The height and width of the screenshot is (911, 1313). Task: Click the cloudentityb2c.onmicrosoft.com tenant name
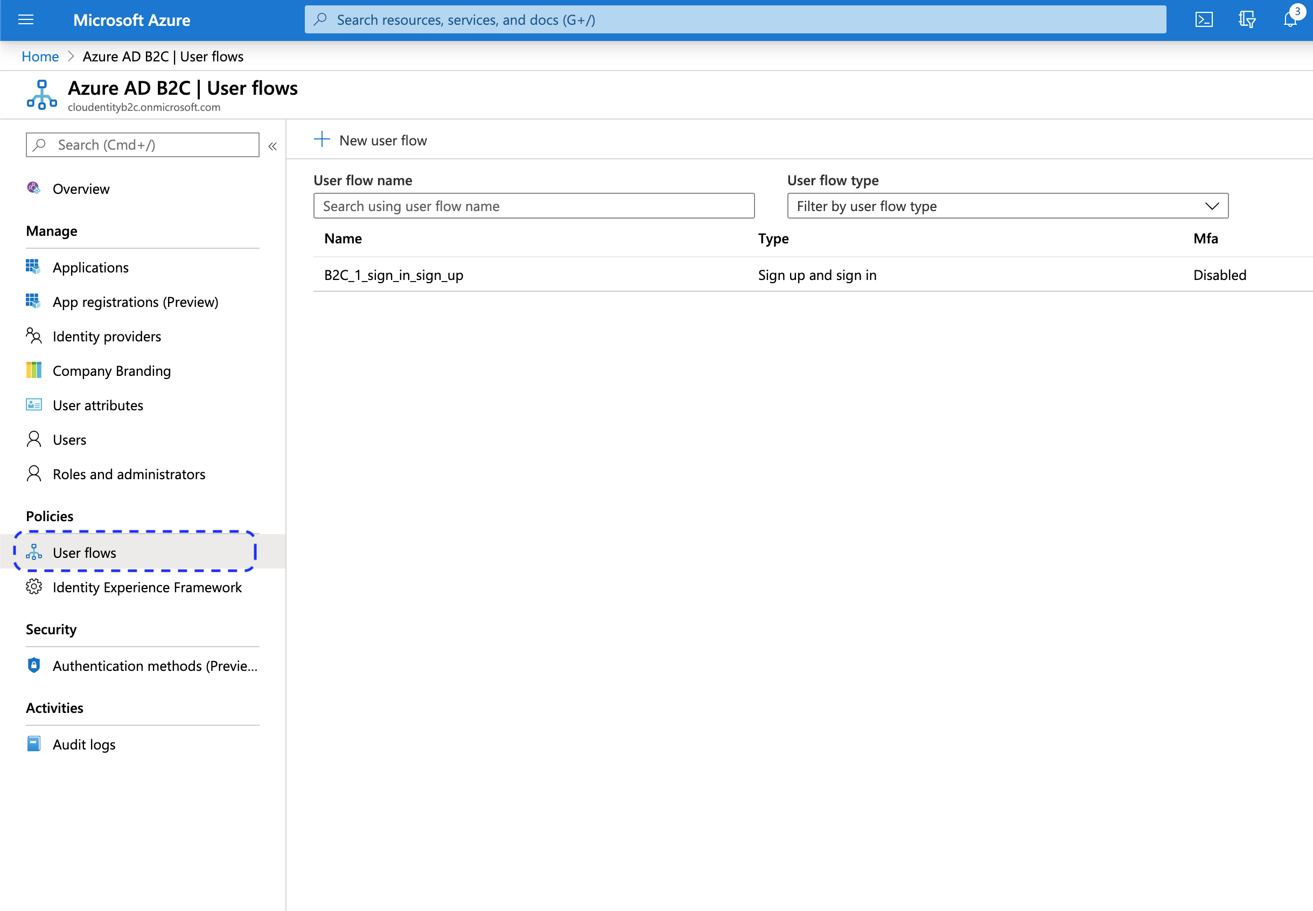tap(144, 107)
